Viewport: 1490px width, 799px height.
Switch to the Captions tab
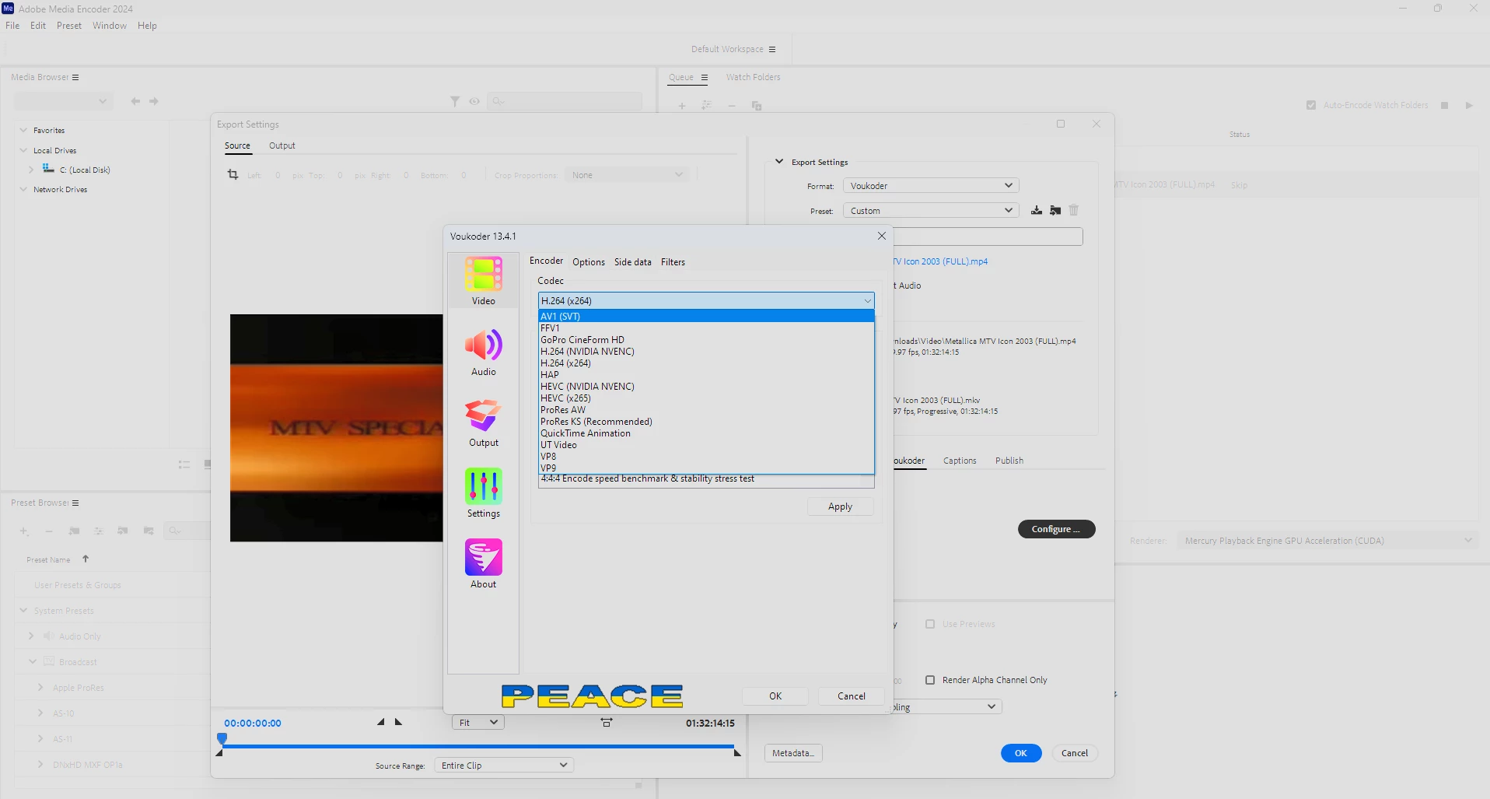pyautogui.click(x=960, y=461)
